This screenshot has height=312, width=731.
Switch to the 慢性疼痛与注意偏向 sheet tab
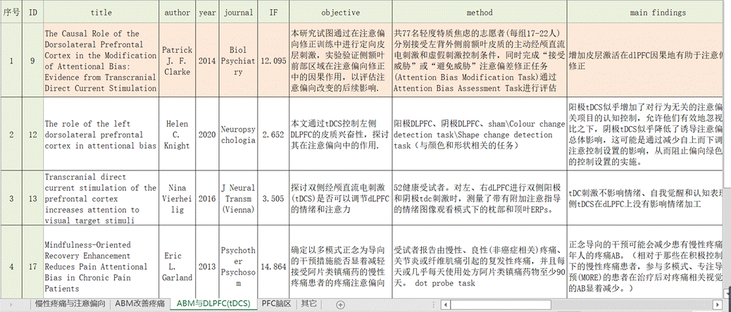pyautogui.click(x=70, y=304)
